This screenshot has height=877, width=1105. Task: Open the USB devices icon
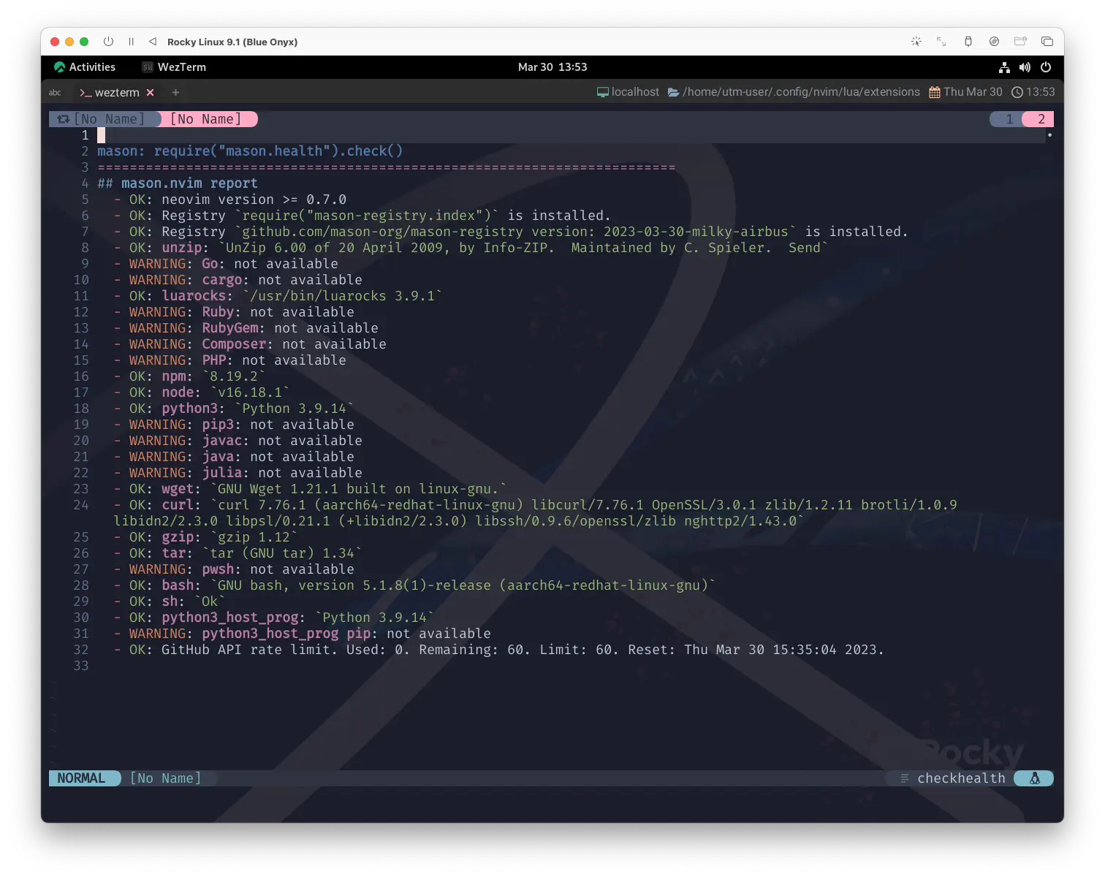(x=968, y=42)
